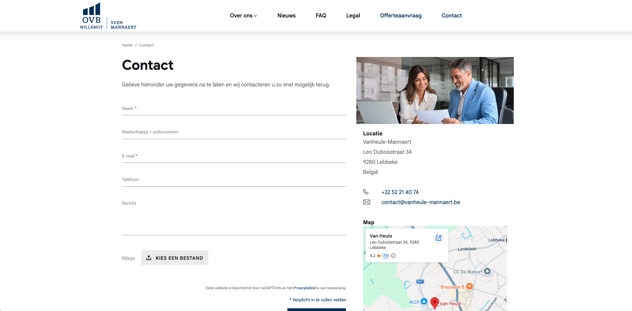The image size is (632, 311).
Task: Click the CC De Biekorf map pin
Action: (487, 271)
